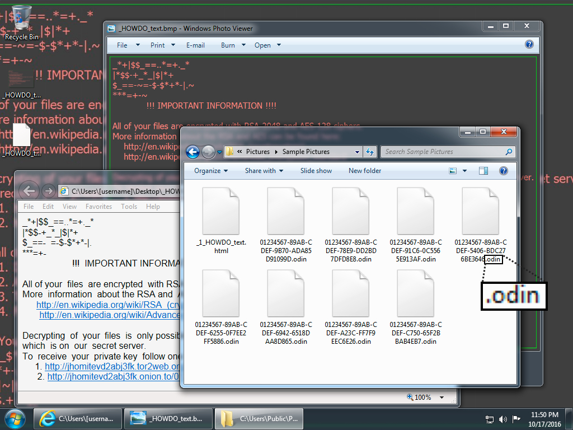
Task: Open the Print dropdown in Photo Viewer
Action: (x=162, y=45)
